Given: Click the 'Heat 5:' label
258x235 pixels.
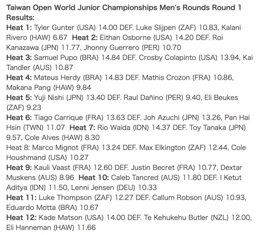Looking at the screenshot, I should [19, 98].
